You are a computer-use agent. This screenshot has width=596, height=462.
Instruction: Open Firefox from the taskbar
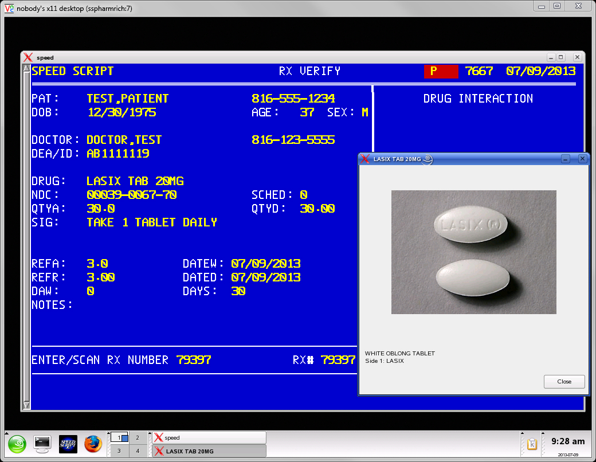click(x=93, y=444)
